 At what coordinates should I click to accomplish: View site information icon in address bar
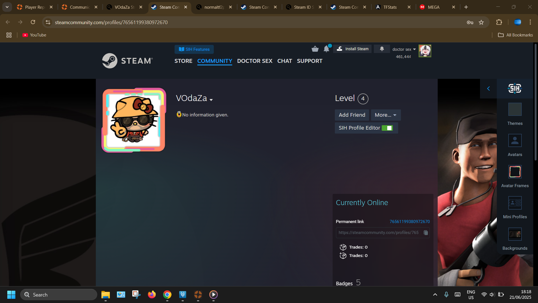pos(48,22)
